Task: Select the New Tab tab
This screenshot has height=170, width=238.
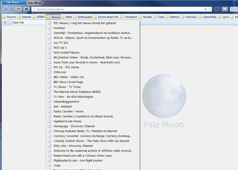Action: (x=27, y=23)
